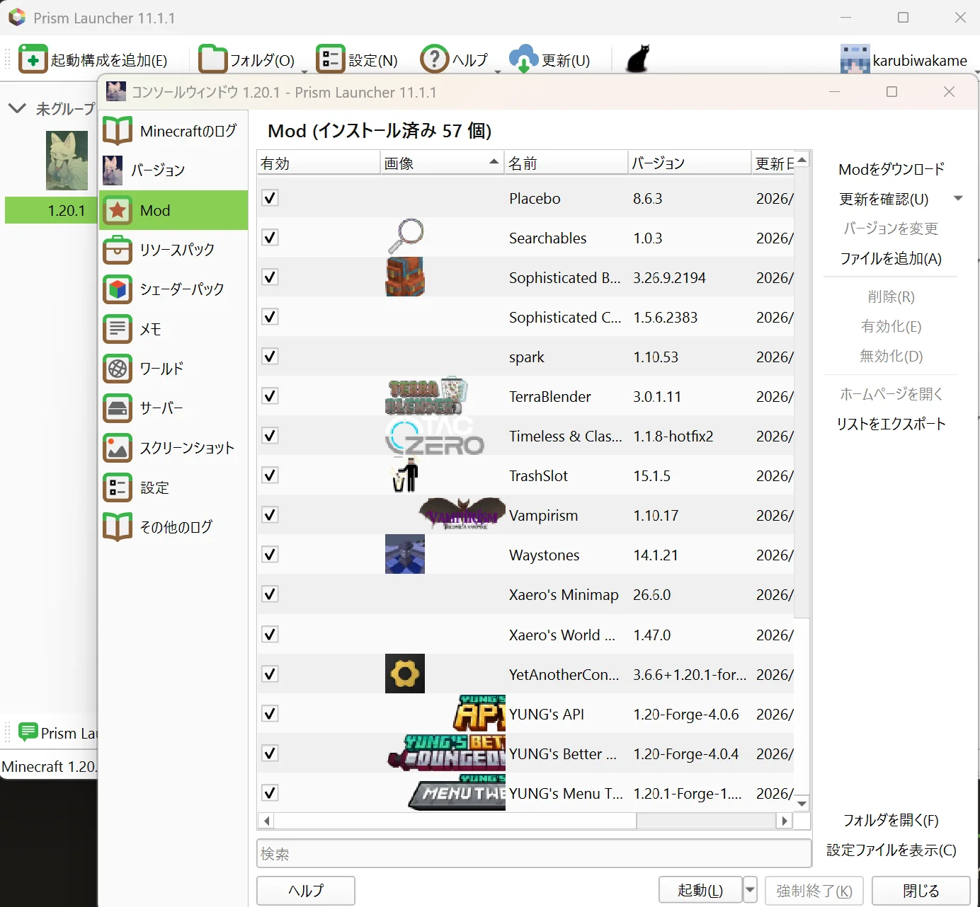Sort by the name (名前) column header
980x907 pixels.
click(x=566, y=163)
